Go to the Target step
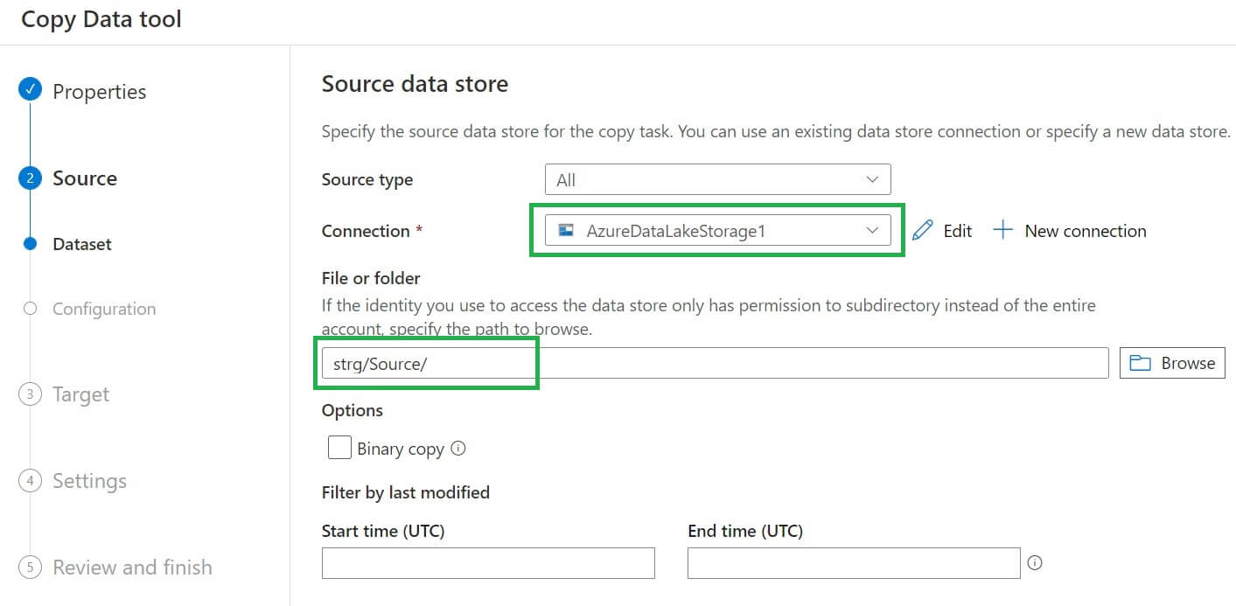This screenshot has width=1236, height=606. 80,394
